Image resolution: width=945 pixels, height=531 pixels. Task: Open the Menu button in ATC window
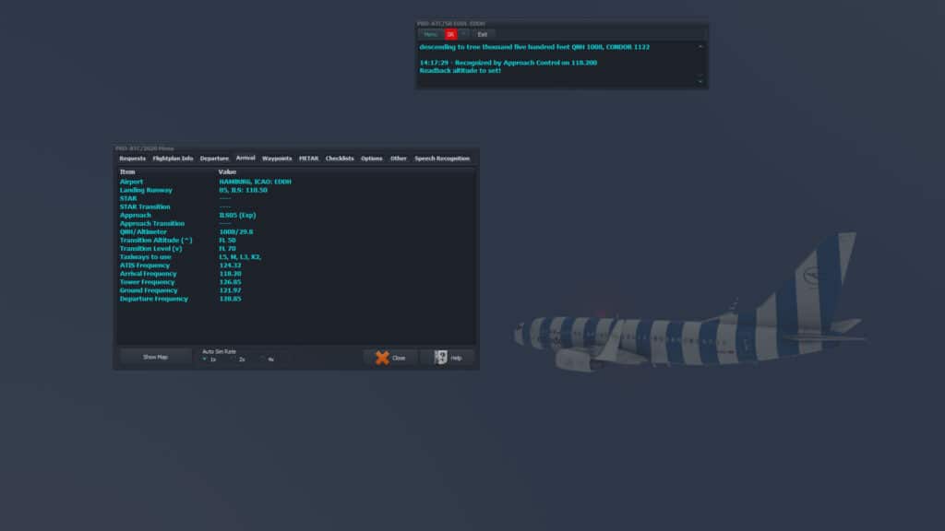click(x=431, y=34)
